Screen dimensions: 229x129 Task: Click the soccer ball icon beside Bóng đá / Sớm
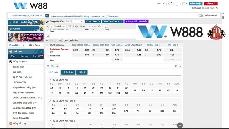pyautogui.click(x=47, y=21)
